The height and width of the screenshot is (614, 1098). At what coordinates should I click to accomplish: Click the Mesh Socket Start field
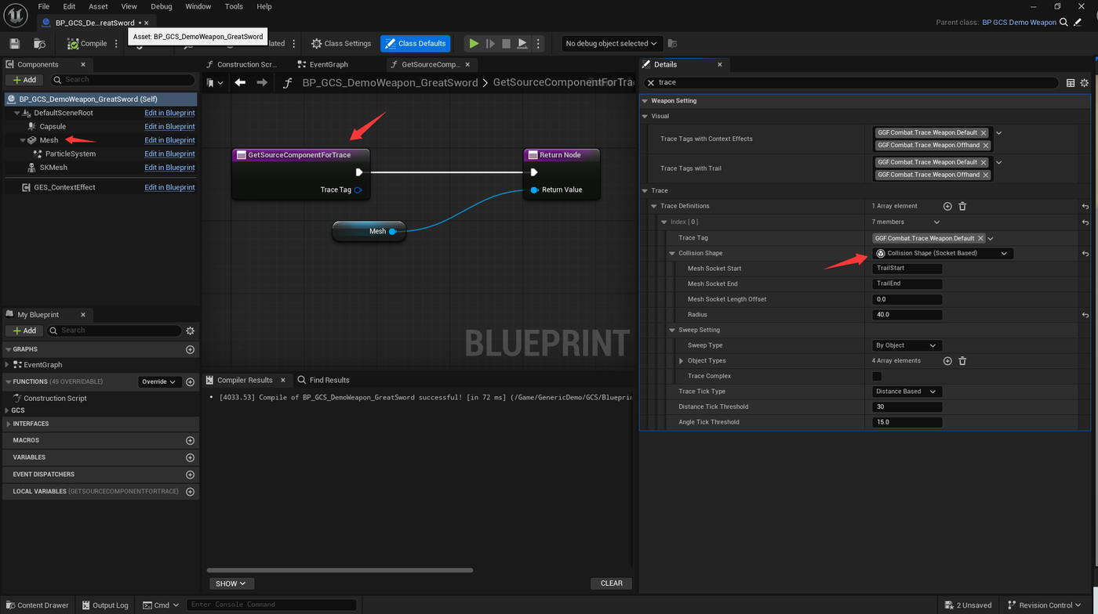[907, 269]
